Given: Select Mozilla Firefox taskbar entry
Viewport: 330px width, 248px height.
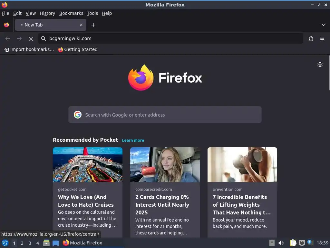Looking at the screenshot, I should (x=92, y=243).
